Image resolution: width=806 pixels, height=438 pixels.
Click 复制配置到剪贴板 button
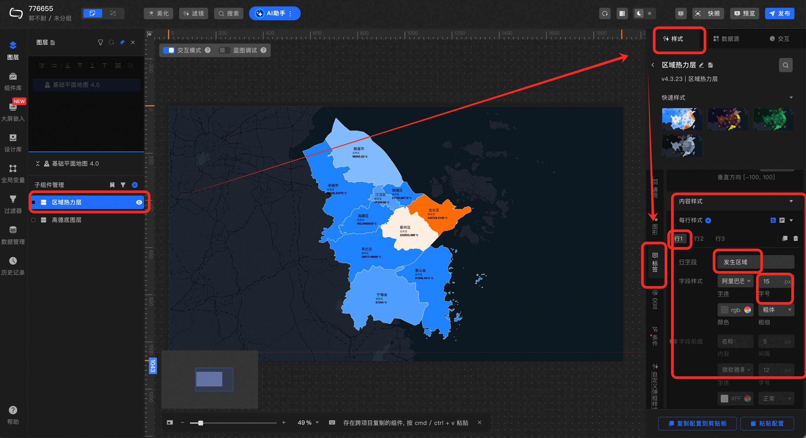click(697, 423)
